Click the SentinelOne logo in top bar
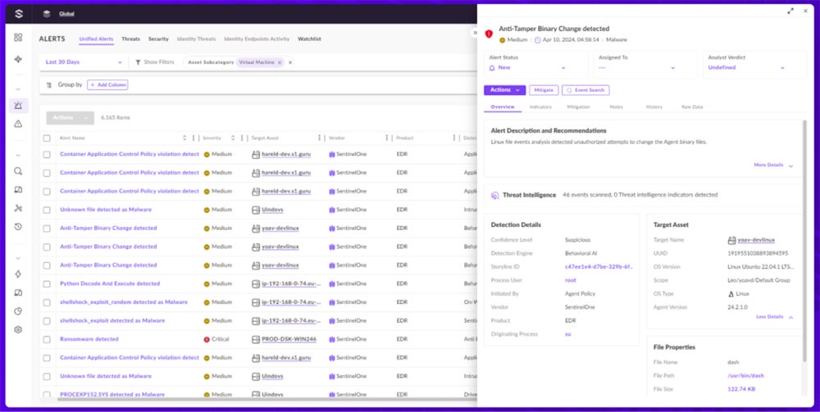820x412 pixels. point(18,13)
